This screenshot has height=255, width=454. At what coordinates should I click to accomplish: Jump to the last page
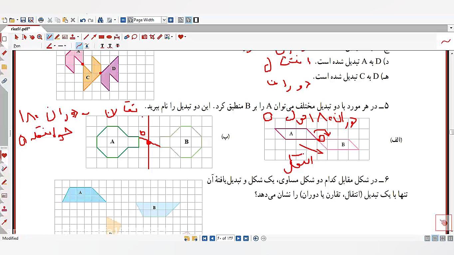pos(246,238)
